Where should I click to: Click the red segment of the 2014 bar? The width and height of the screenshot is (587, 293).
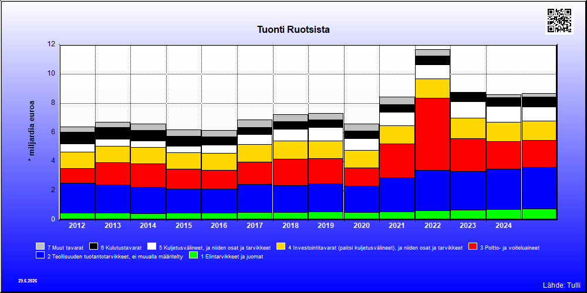(149, 175)
